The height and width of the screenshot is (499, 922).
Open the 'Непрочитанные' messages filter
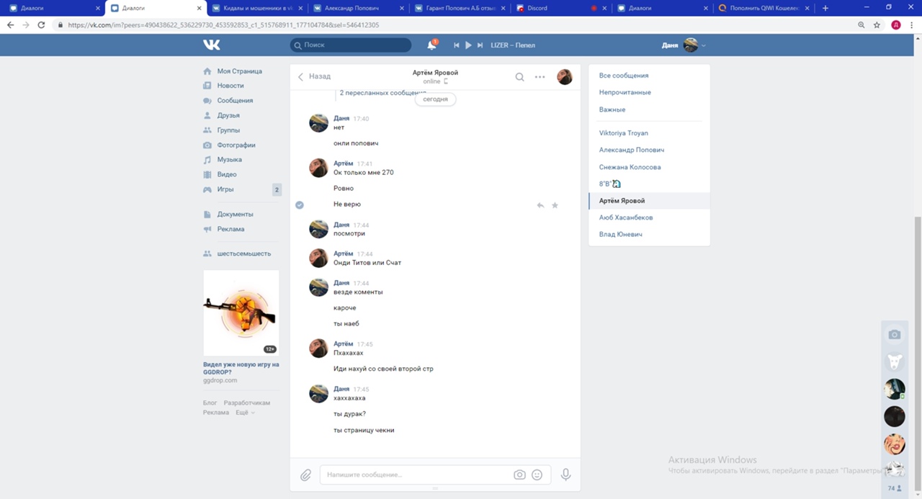(625, 92)
